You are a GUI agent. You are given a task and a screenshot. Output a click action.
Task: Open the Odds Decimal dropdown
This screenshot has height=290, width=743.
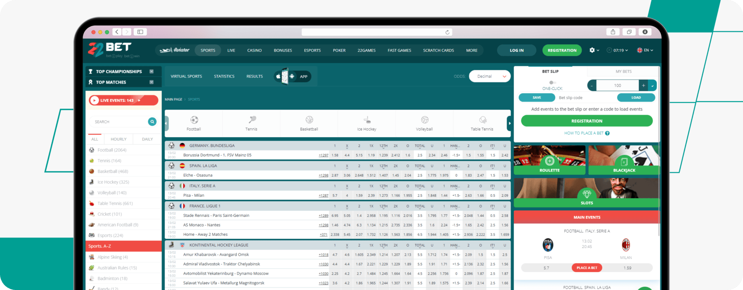tap(490, 76)
